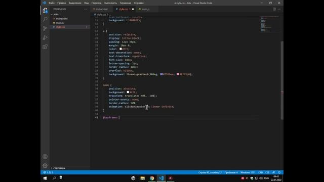Image resolution: width=324 pixels, height=182 pixels.
Task: Click line number 42 in the gutter
Action: click(97, 117)
